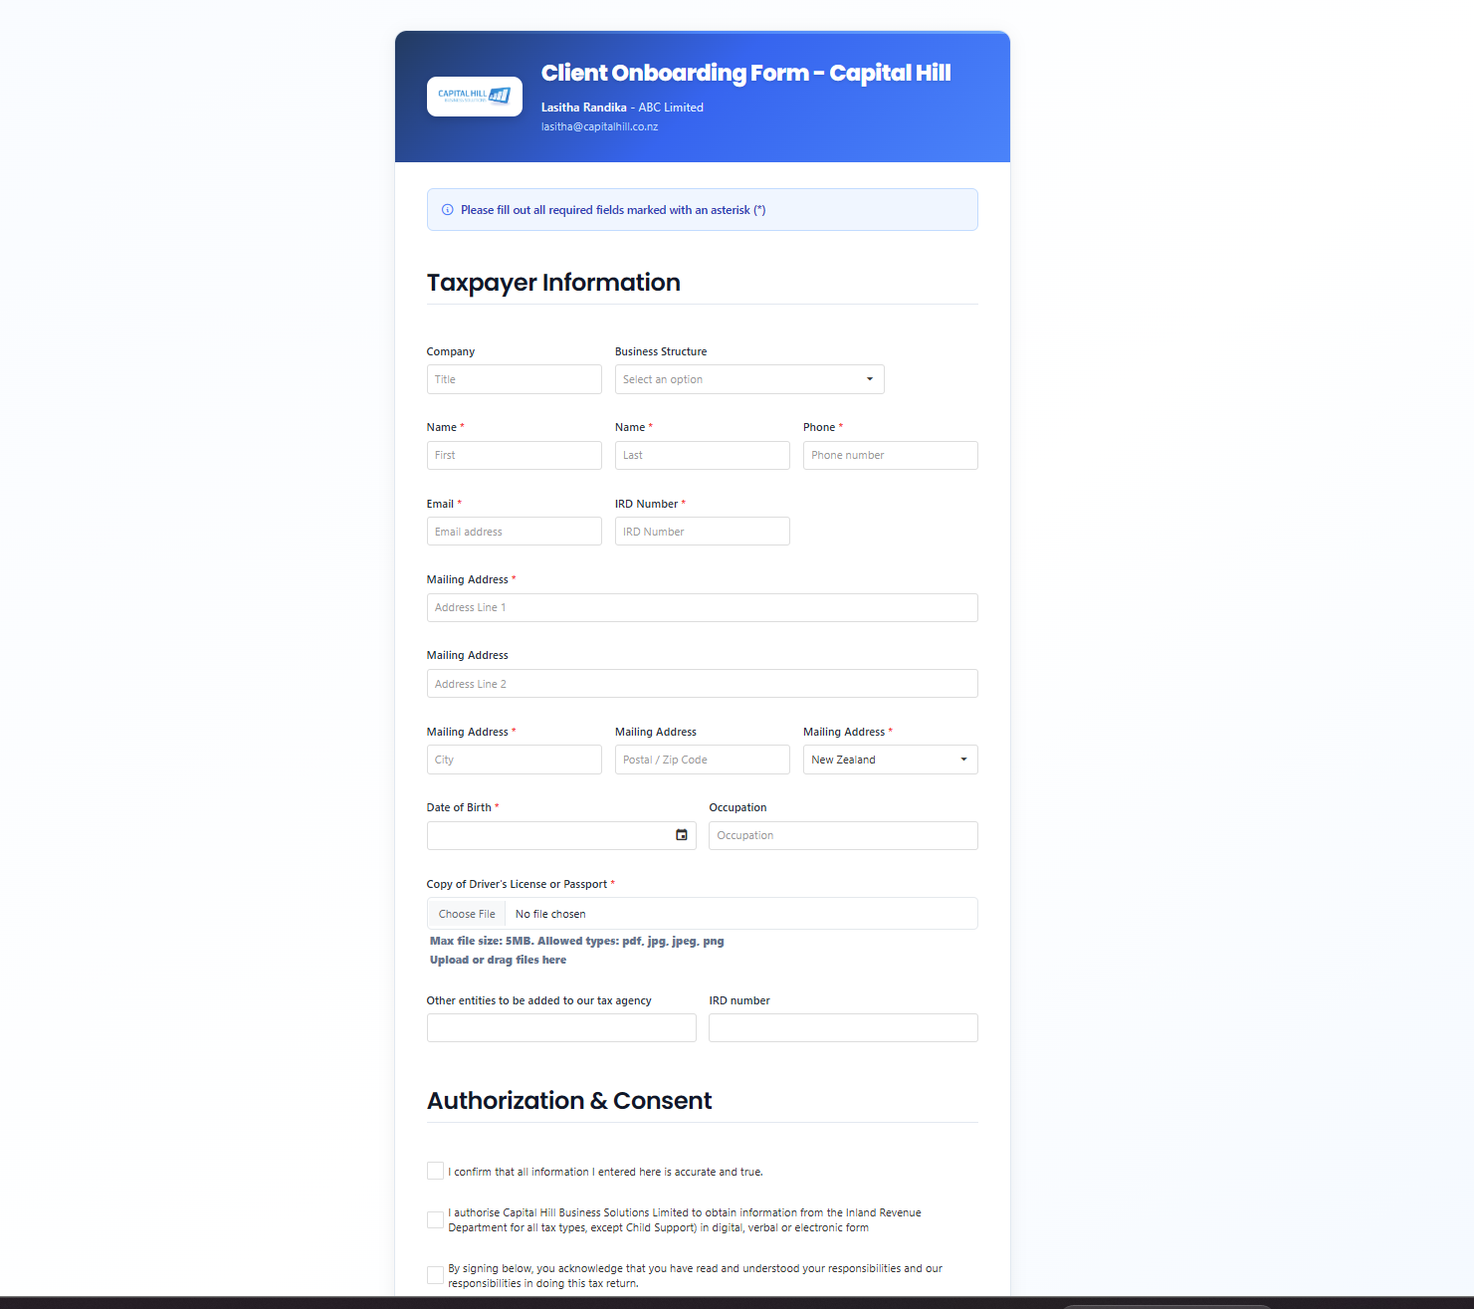Click the form title 'Client Onboarding Form - Capital Hill'
This screenshot has height=1309, width=1474.
coord(745,73)
